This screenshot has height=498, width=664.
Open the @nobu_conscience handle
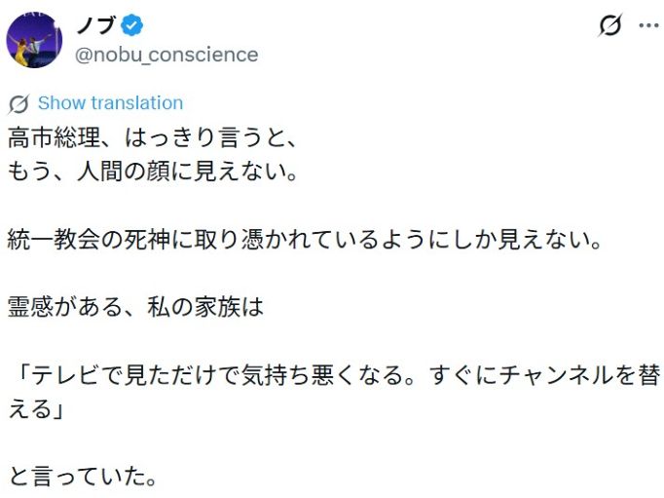(x=166, y=55)
